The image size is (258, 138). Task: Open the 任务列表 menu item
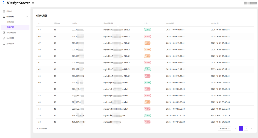click(10, 22)
